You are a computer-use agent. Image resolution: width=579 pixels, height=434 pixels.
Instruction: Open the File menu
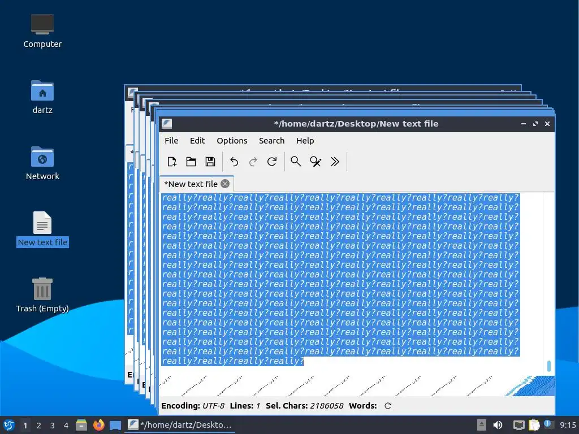171,141
